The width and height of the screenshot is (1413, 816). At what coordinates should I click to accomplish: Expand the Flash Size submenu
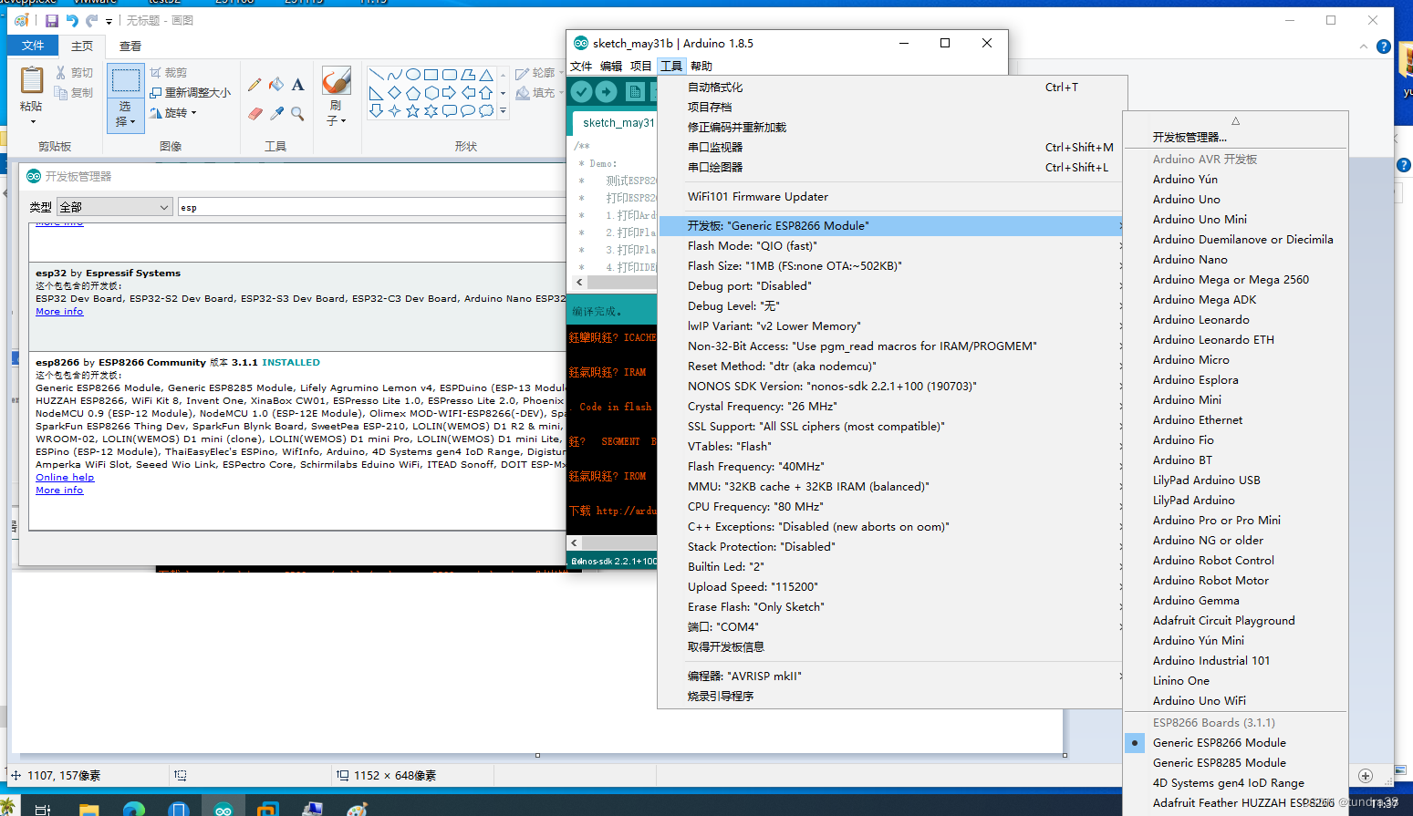[890, 265]
